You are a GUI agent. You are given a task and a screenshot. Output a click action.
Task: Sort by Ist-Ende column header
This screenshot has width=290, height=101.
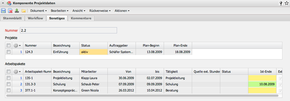[262, 72]
